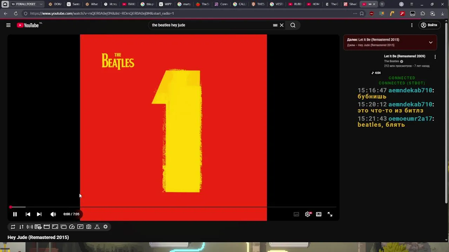449x252 pixels.
Task: Clear the search query
Action: (282, 25)
